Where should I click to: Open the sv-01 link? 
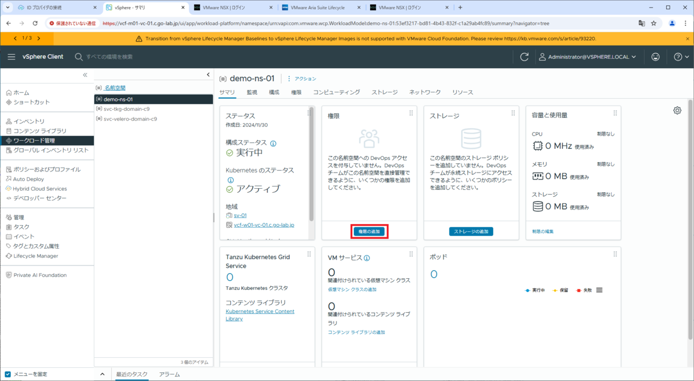coord(240,215)
